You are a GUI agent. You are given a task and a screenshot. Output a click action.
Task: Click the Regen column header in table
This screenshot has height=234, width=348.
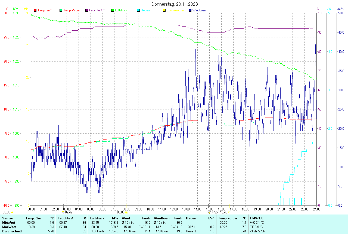pos(191,218)
